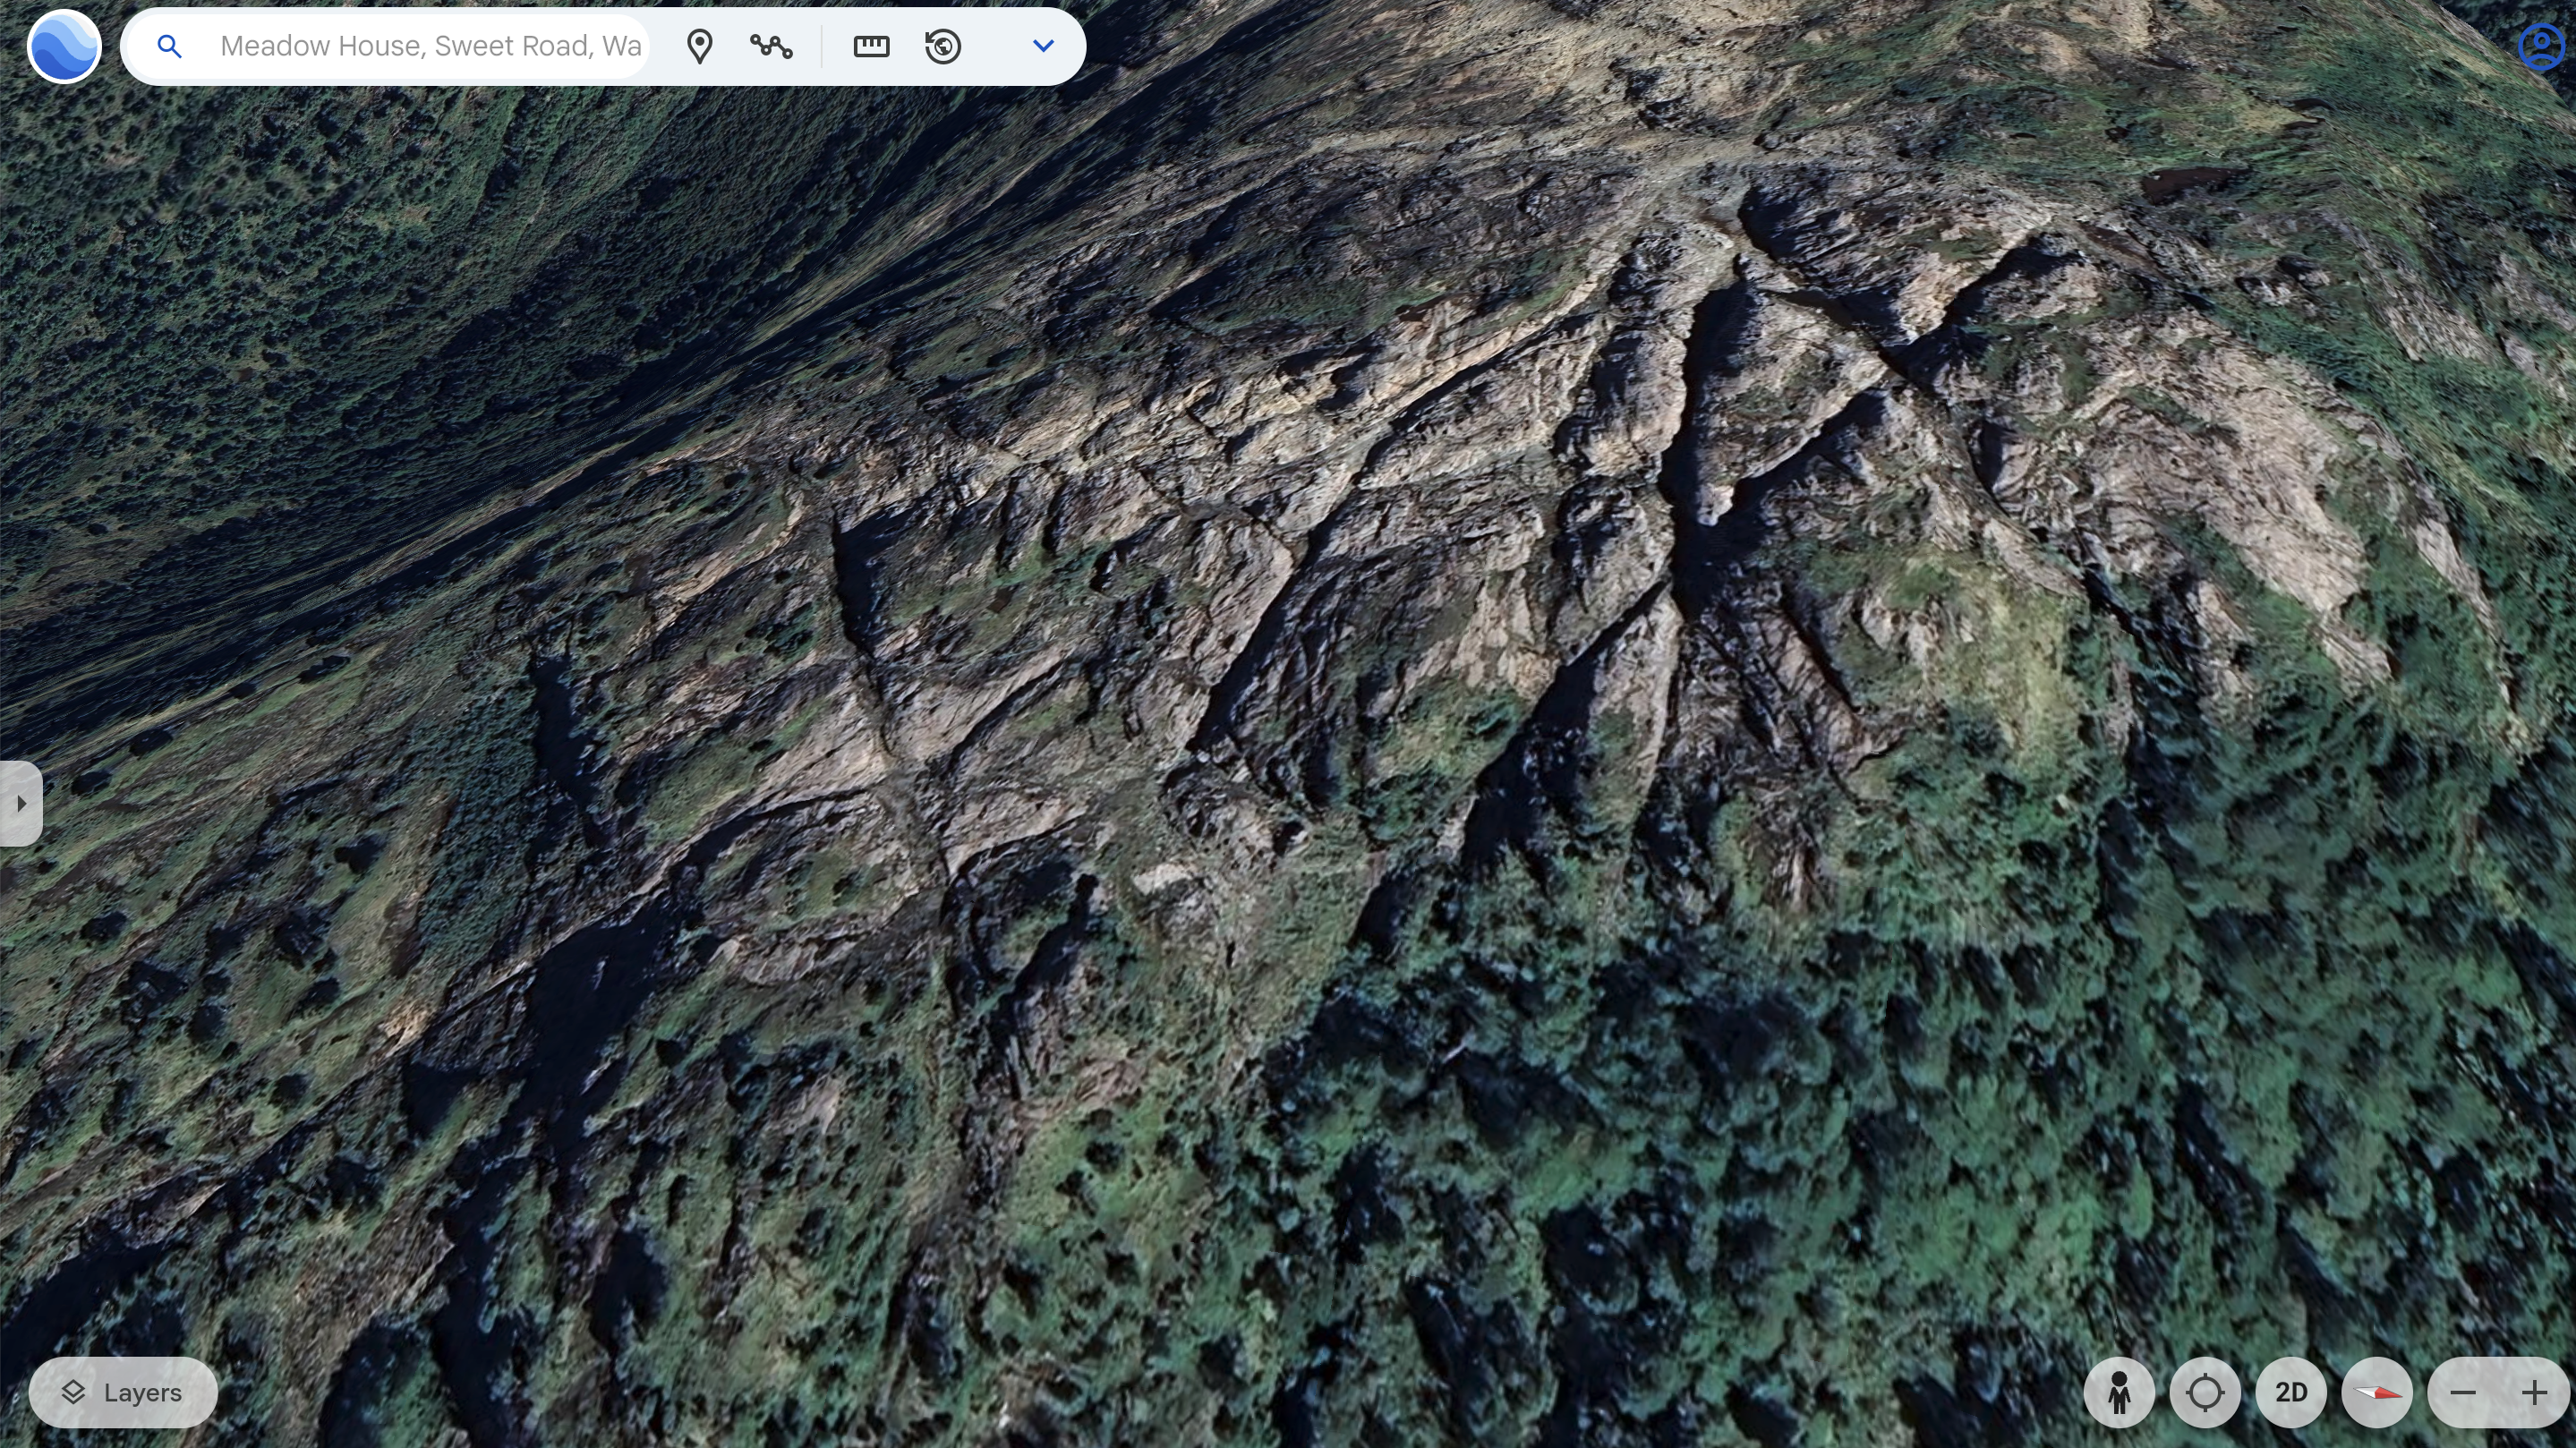The width and height of the screenshot is (2576, 1448).
Task: Draw a path or polygon tool
Action: [771, 46]
